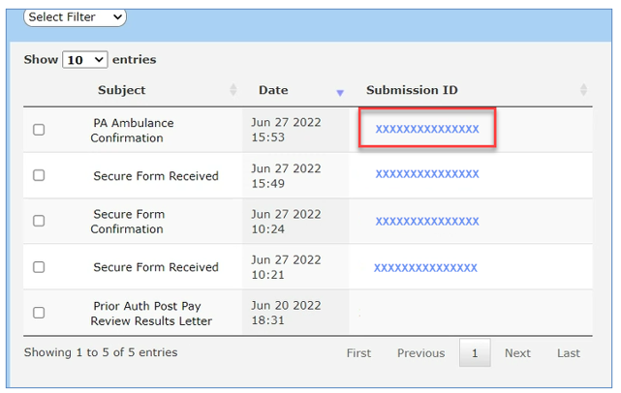Go to the First page
Screen dimensions: 621x393
click(x=358, y=353)
